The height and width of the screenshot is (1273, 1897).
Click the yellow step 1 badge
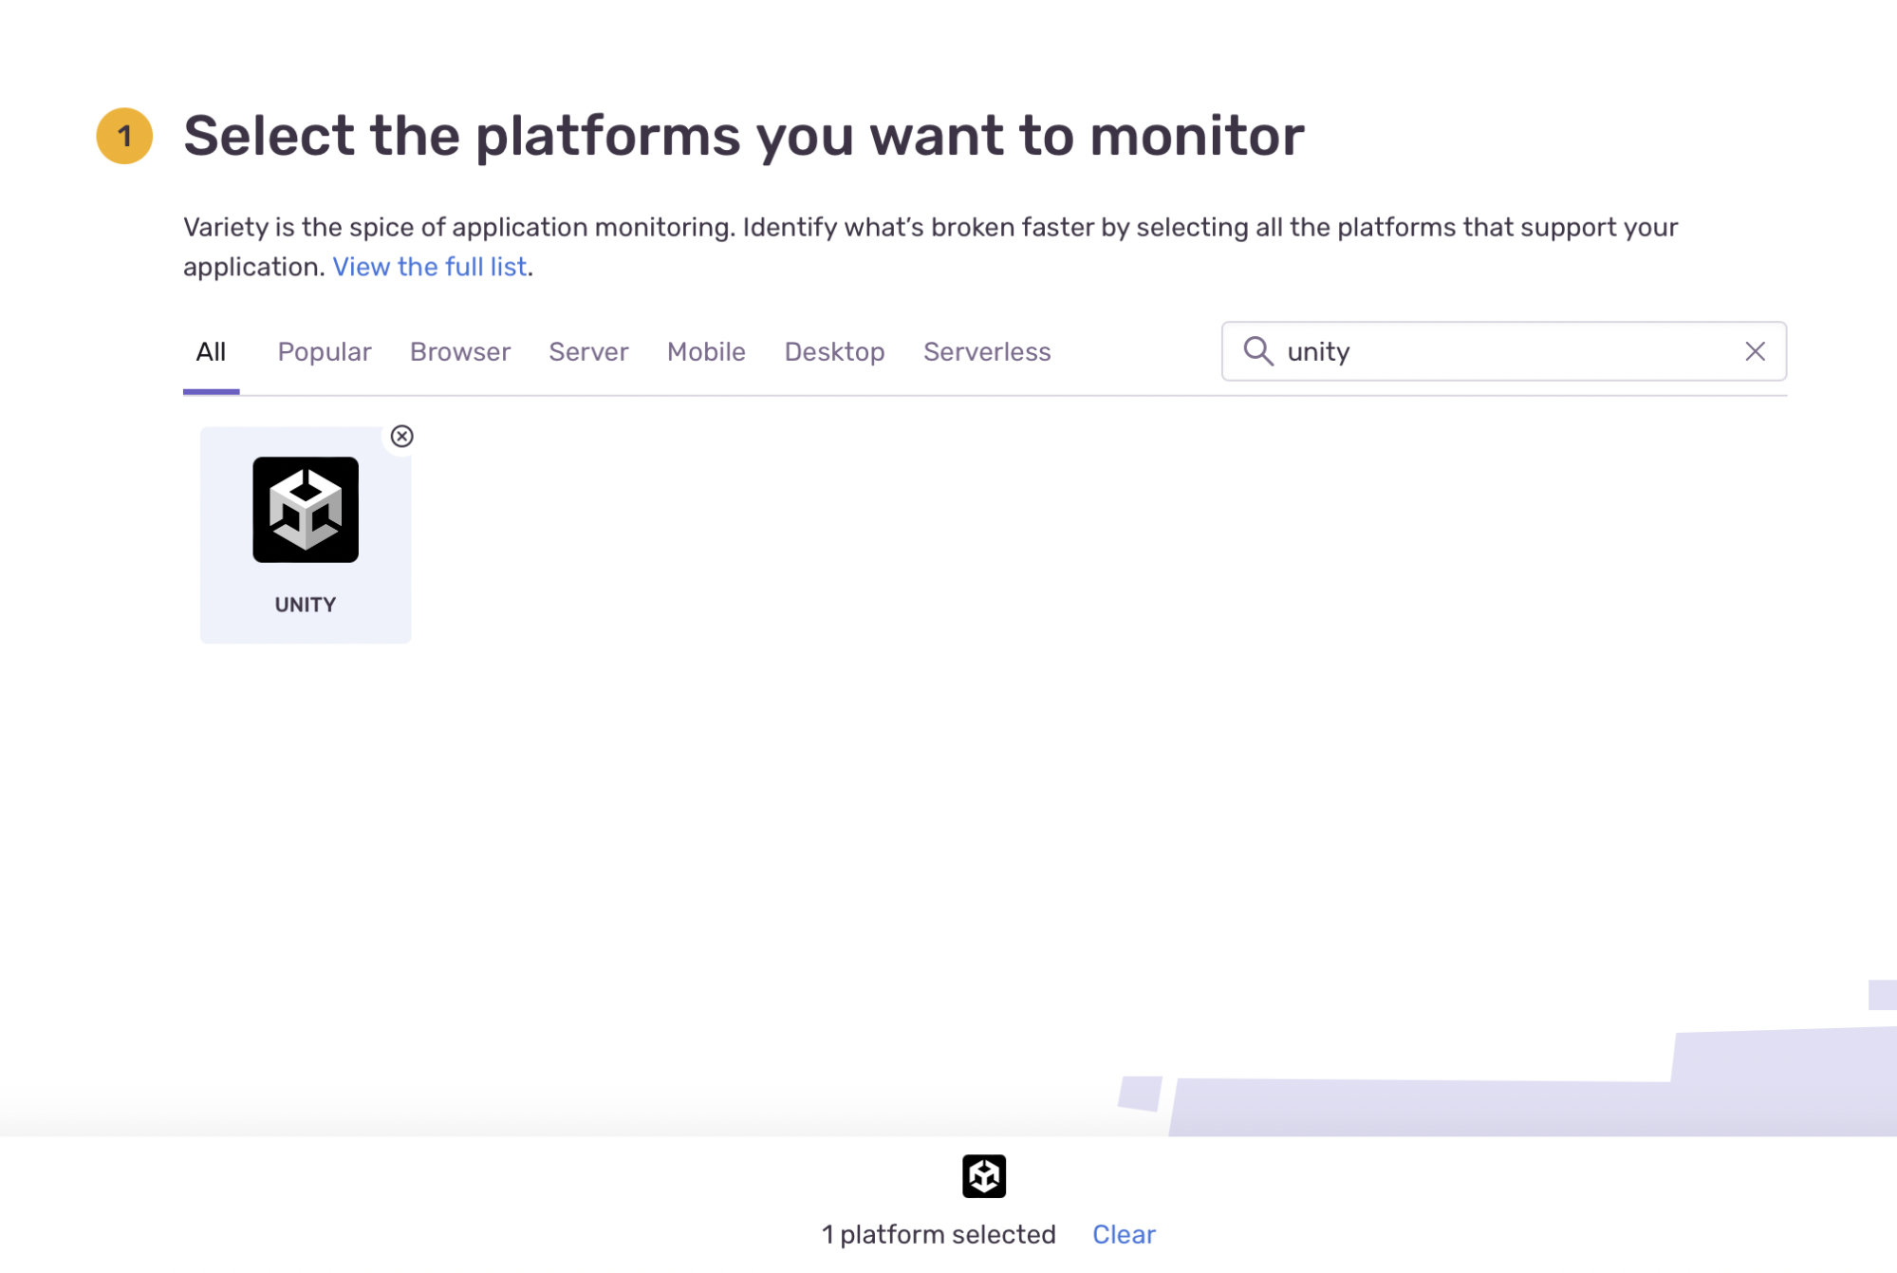124,136
